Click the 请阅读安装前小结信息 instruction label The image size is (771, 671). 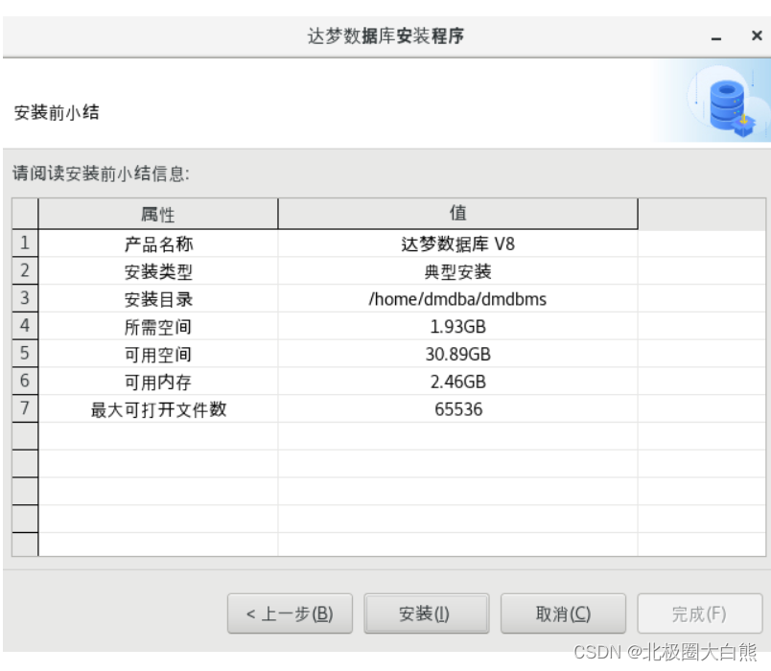point(101,174)
